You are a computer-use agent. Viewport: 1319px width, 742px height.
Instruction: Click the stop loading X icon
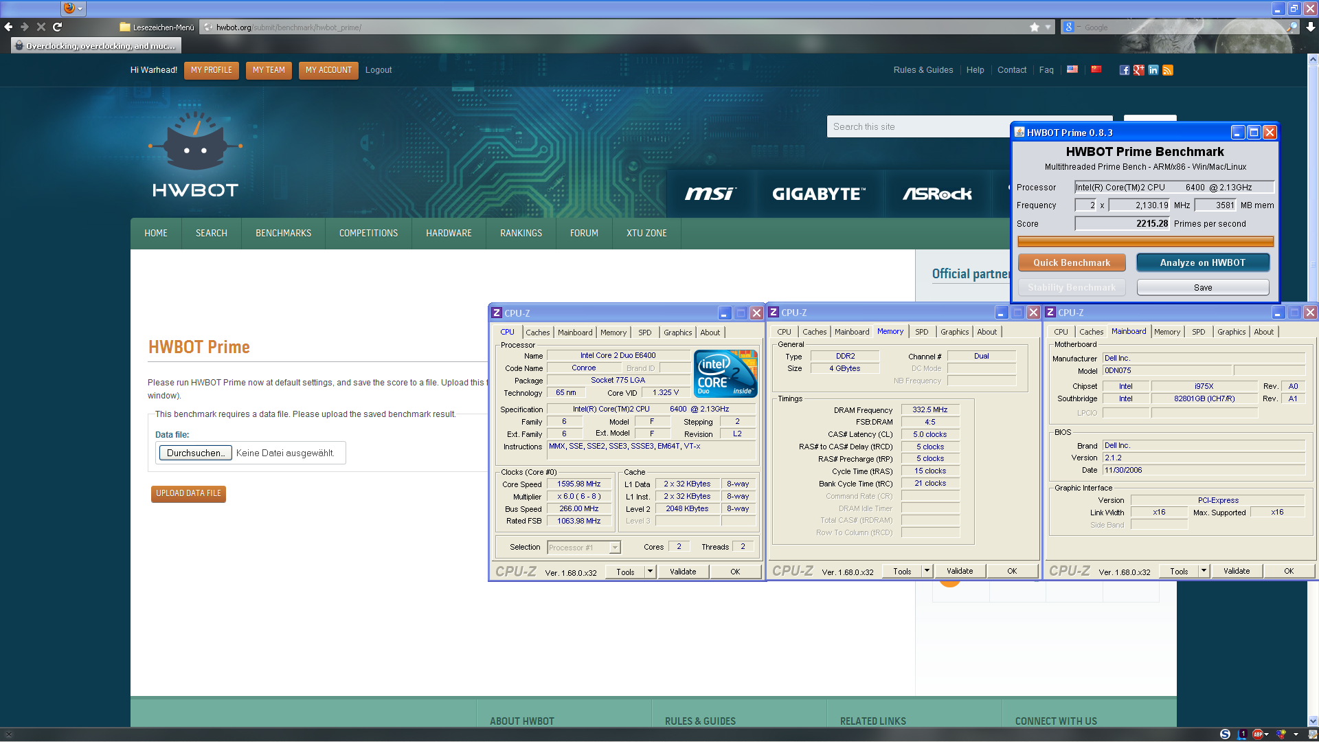[41, 27]
